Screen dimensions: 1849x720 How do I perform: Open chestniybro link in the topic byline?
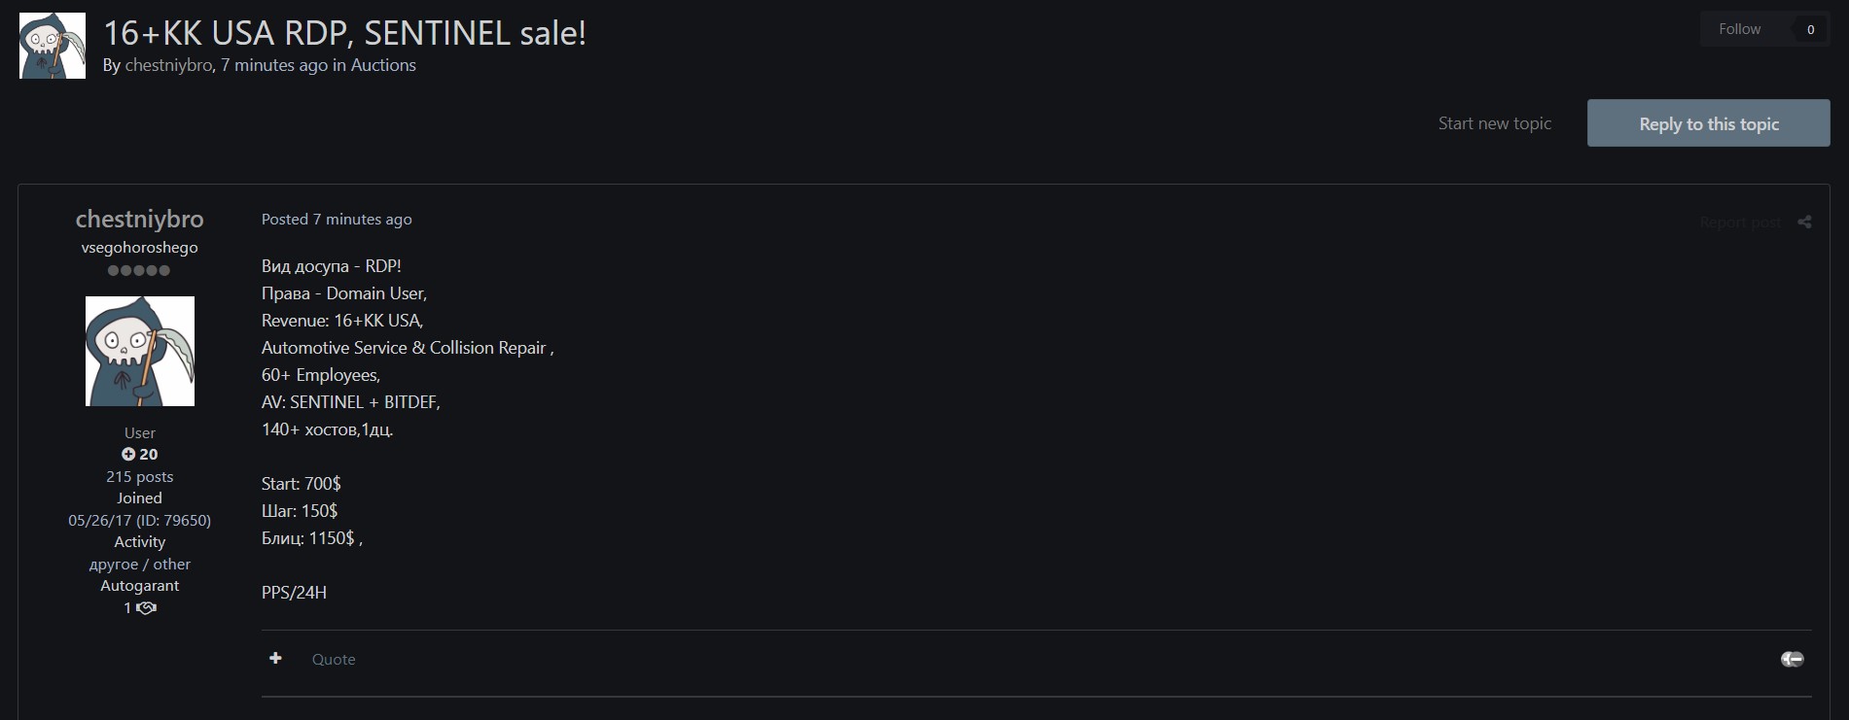coord(168,65)
